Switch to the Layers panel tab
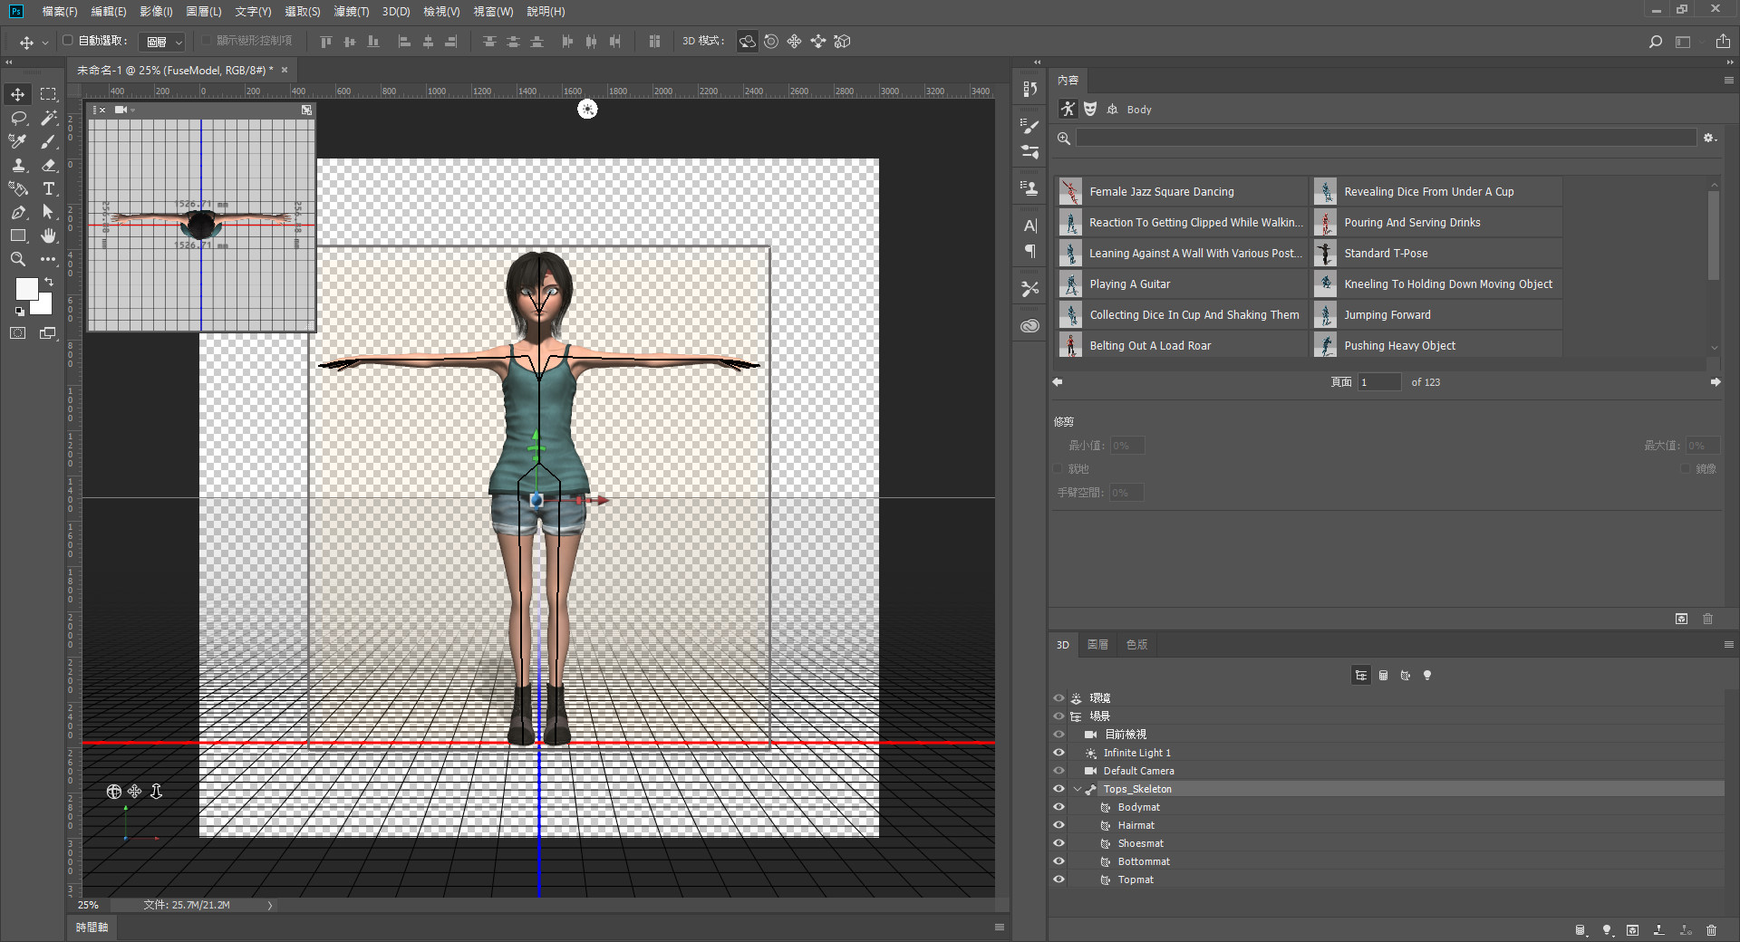 1097,645
